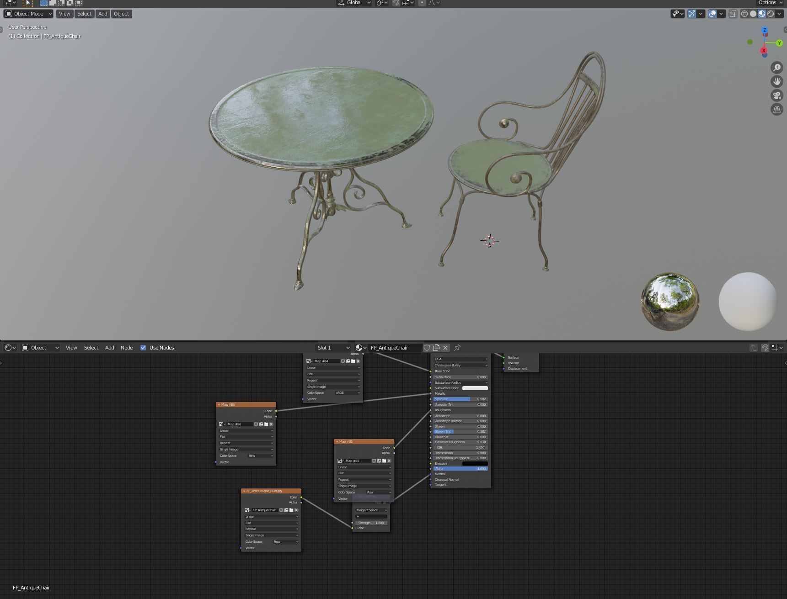Toggle viewport overlays
Image resolution: width=787 pixels, height=599 pixels.
[712, 14]
